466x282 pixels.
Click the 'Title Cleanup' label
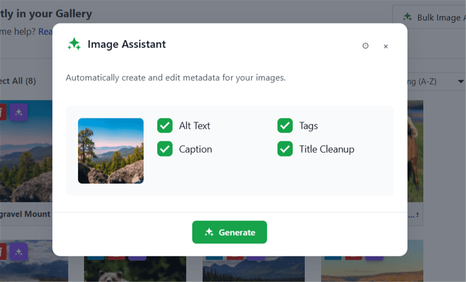coord(327,149)
